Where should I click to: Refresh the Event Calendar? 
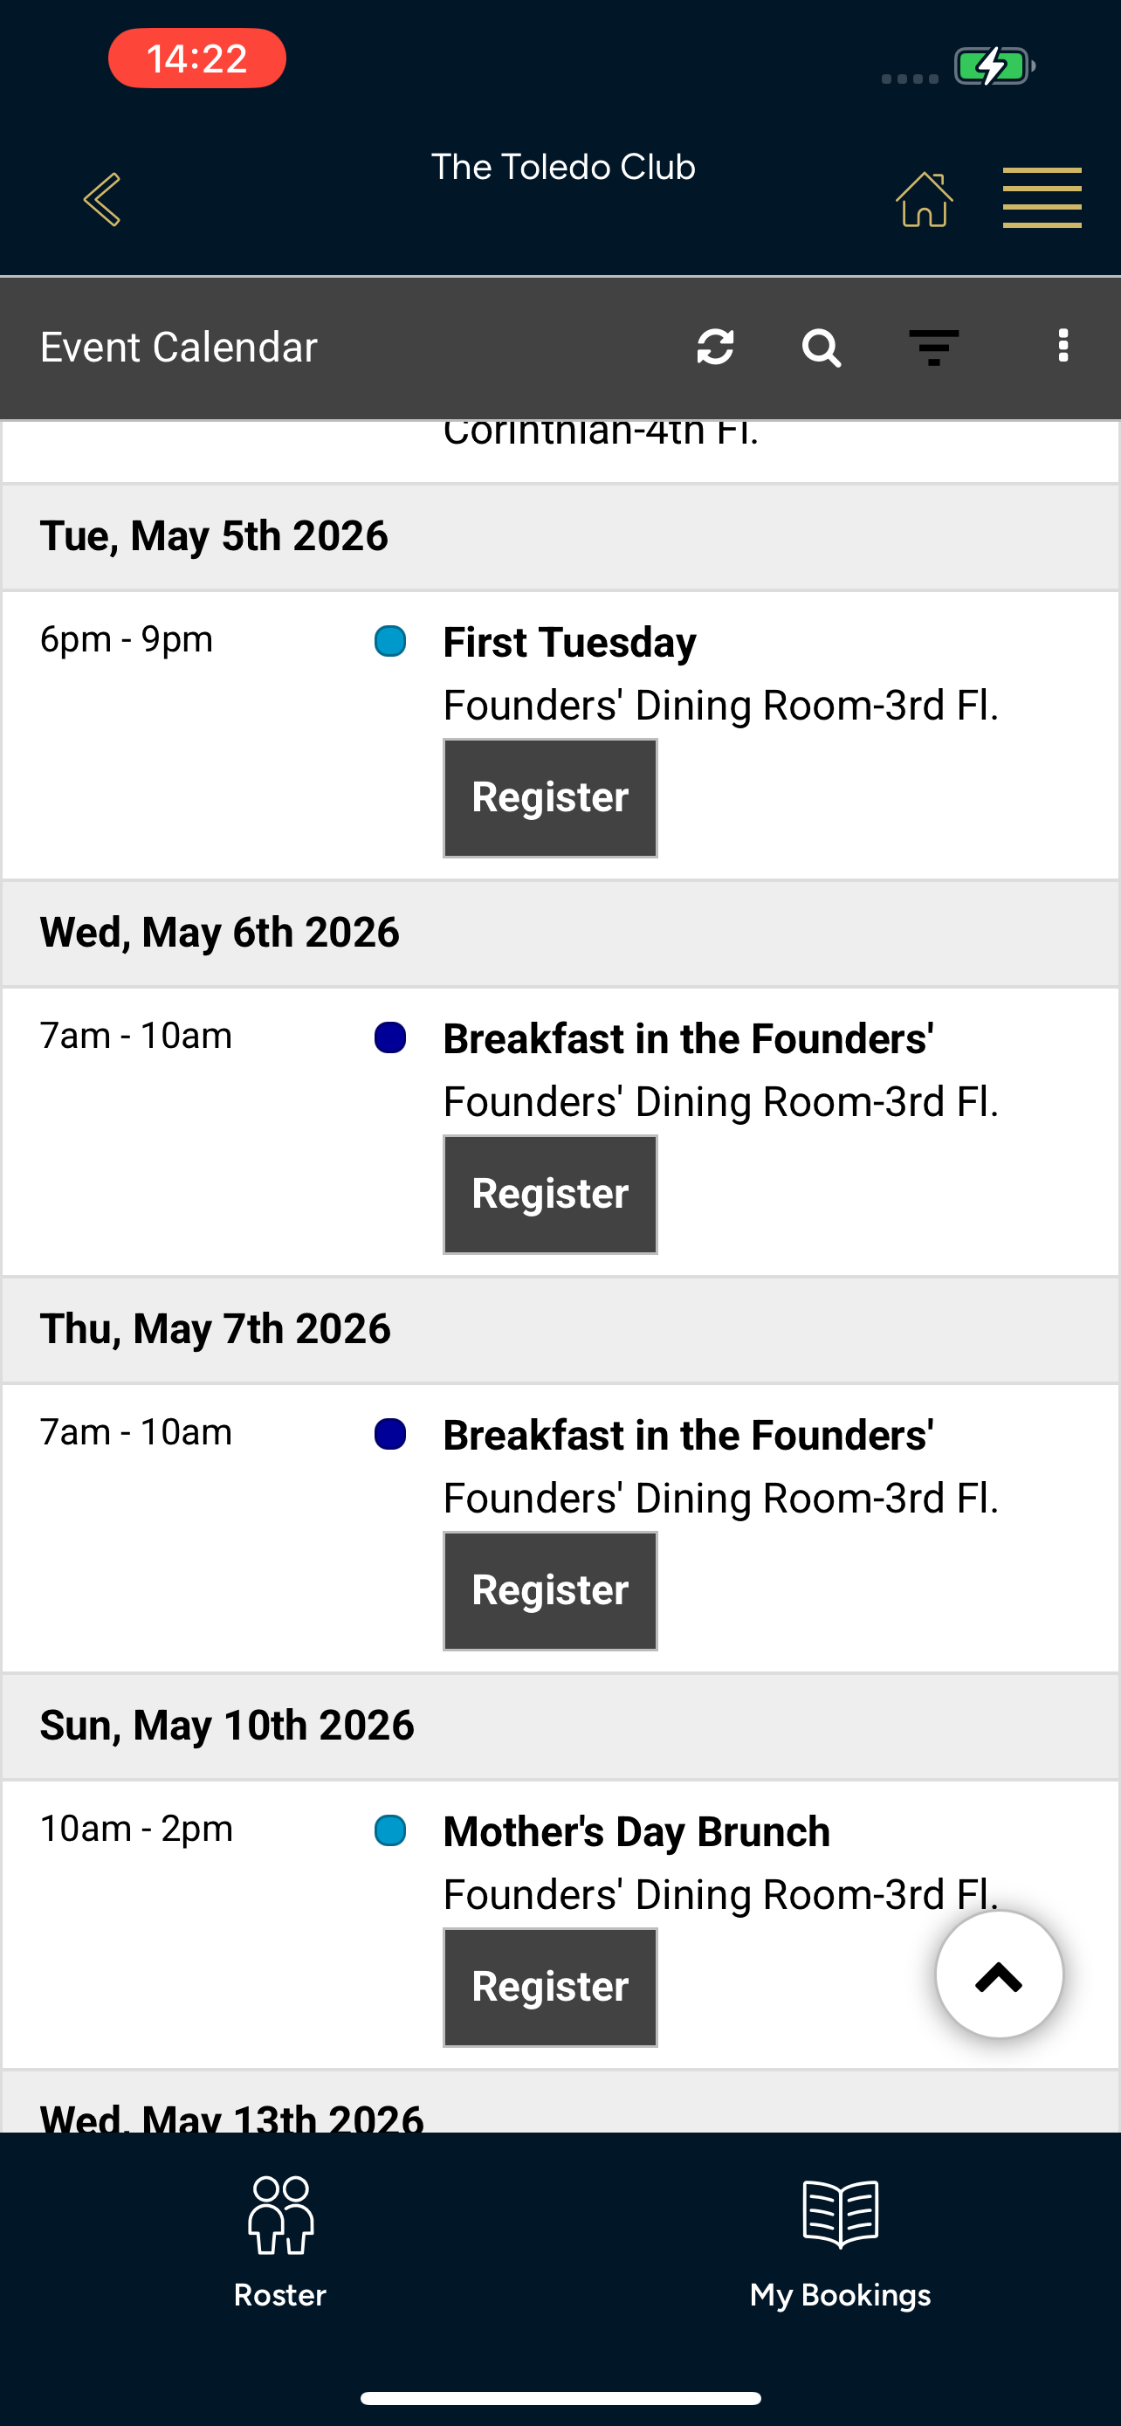click(x=715, y=347)
